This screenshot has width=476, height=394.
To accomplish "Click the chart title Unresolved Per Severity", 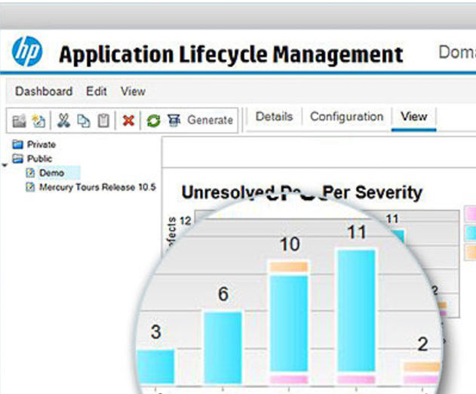I will tap(302, 192).
